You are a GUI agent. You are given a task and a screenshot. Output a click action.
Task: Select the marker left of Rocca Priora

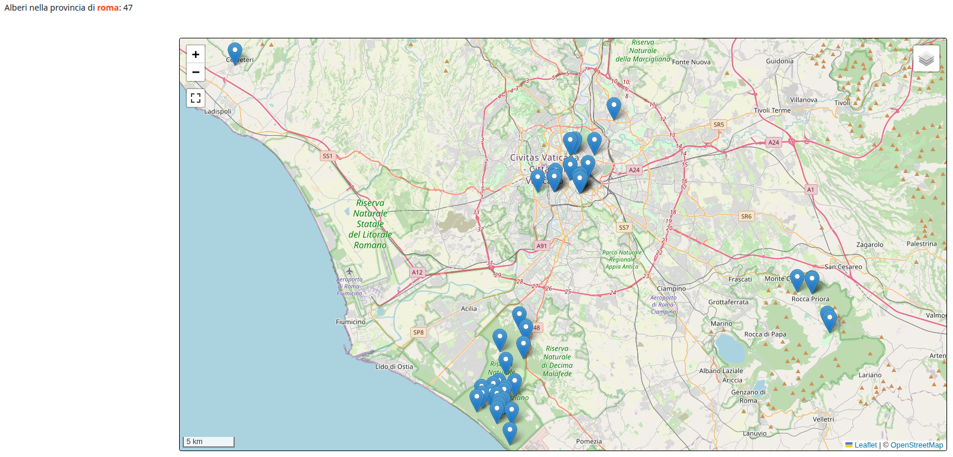click(798, 280)
